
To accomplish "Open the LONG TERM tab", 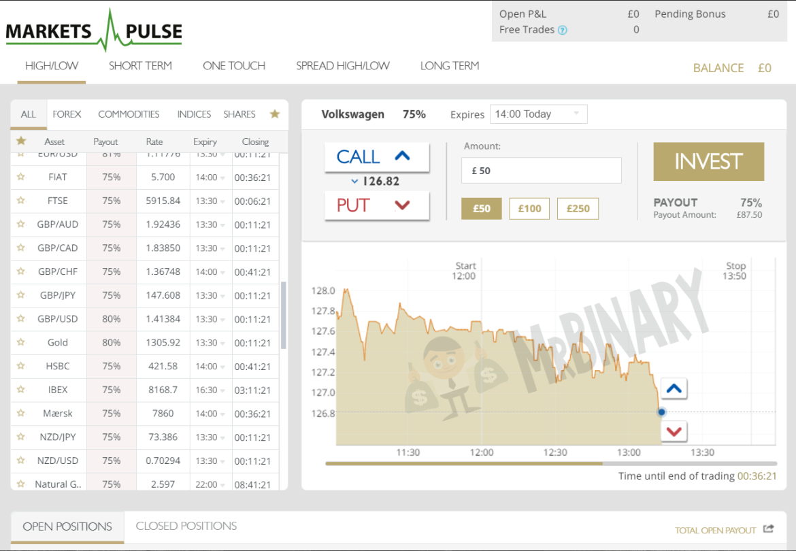I will 449,66.
